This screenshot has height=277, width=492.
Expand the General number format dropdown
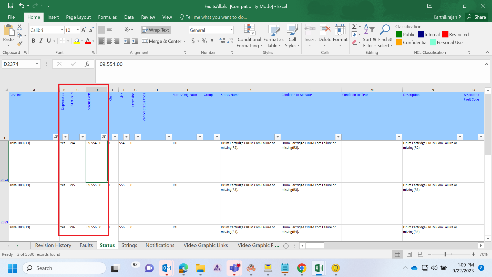231,30
